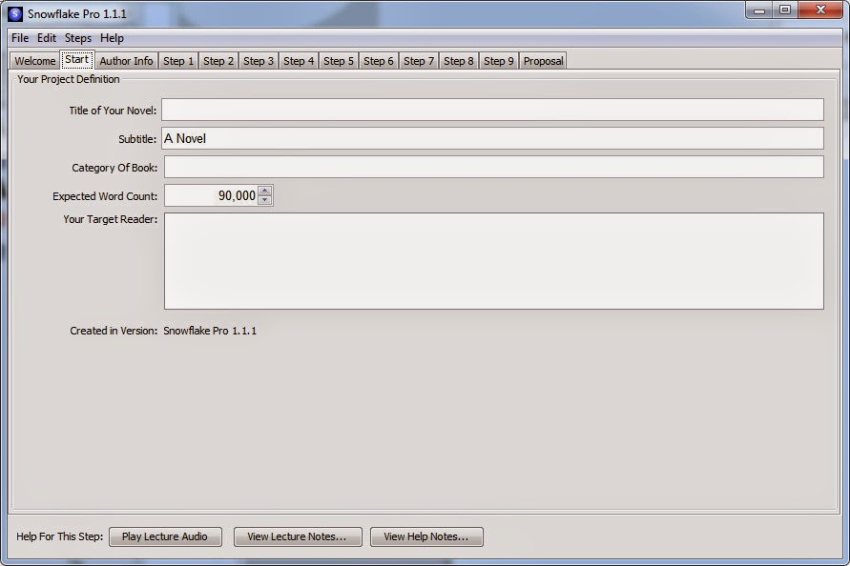Open the Step 2 tab
The height and width of the screenshot is (566, 850).
[x=218, y=61]
